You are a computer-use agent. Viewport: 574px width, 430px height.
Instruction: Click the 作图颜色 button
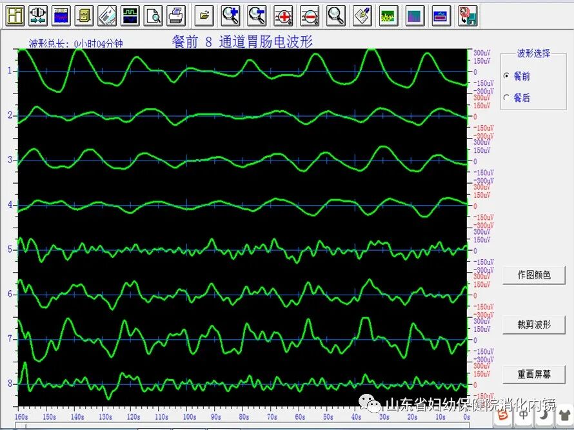(x=534, y=275)
